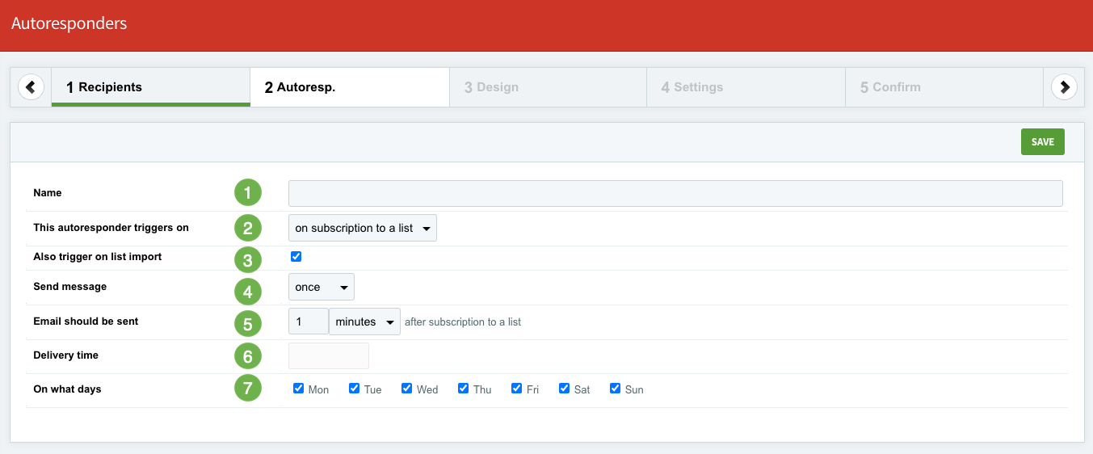Toggle Also trigger on list import
This screenshot has height=454, width=1093.
click(x=296, y=257)
